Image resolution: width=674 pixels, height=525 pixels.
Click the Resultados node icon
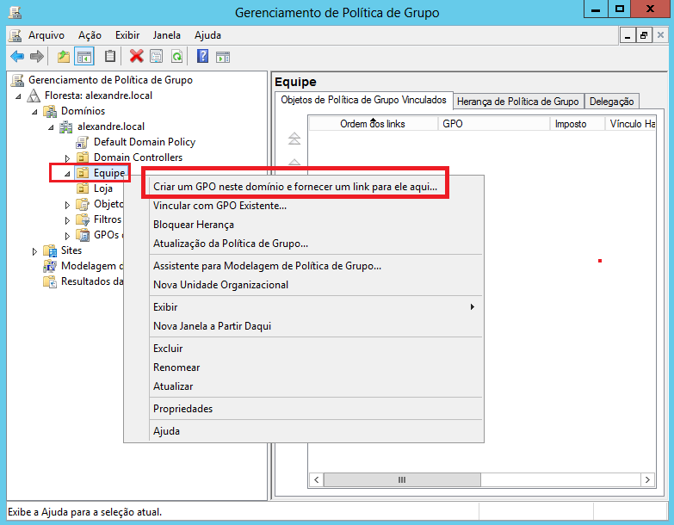50,281
